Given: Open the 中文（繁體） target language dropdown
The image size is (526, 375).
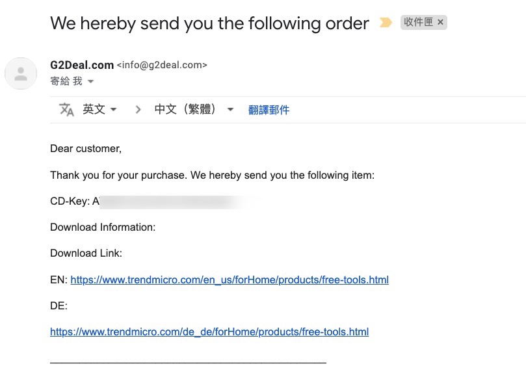Looking at the screenshot, I should (x=194, y=110).
